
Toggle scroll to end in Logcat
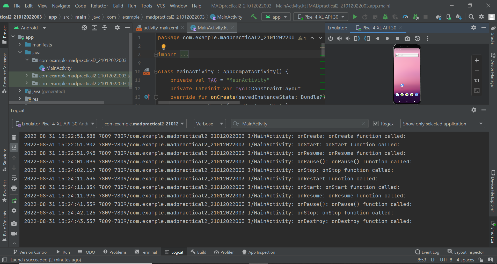tap(14, 147)
